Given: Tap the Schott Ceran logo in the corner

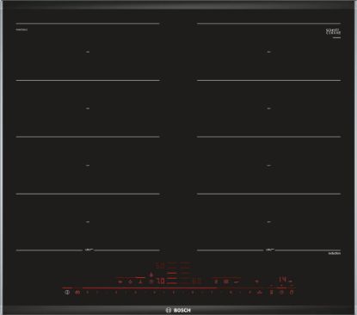Looking at the screenshot, I should 333,32.
